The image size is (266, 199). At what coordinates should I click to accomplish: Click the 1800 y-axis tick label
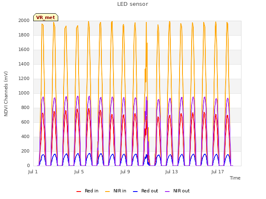pos(24,35)
